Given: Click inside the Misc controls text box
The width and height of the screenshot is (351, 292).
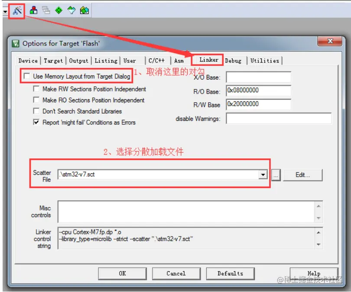Looking at the screenshot, I should (186, 212).
